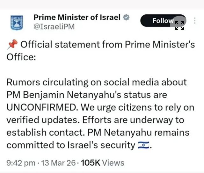This screenshot has width=204, height=173.
Task: Click the 13 Mar 26 post date
Action: click(x=58, y=163)
